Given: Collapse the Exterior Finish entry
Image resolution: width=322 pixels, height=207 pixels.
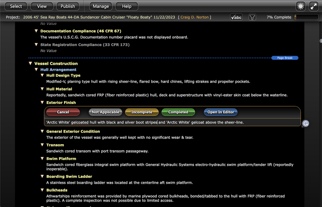Looking at the screenshot, I should [42, 103].
